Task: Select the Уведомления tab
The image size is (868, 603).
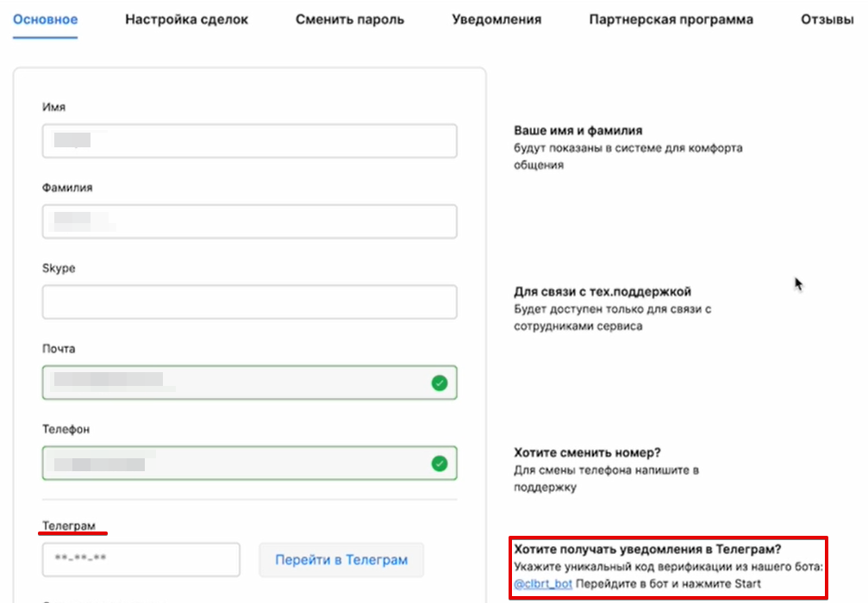Action: pos(496,18)
